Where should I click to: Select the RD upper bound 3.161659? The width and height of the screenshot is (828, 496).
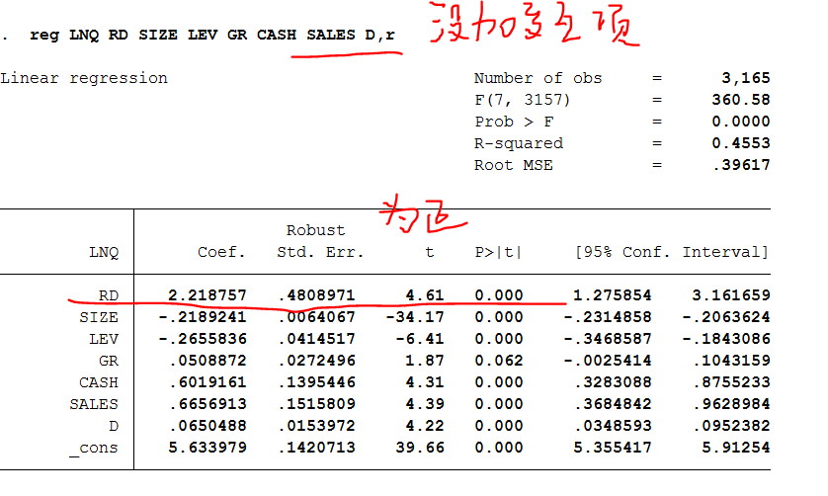click(731, 295)
